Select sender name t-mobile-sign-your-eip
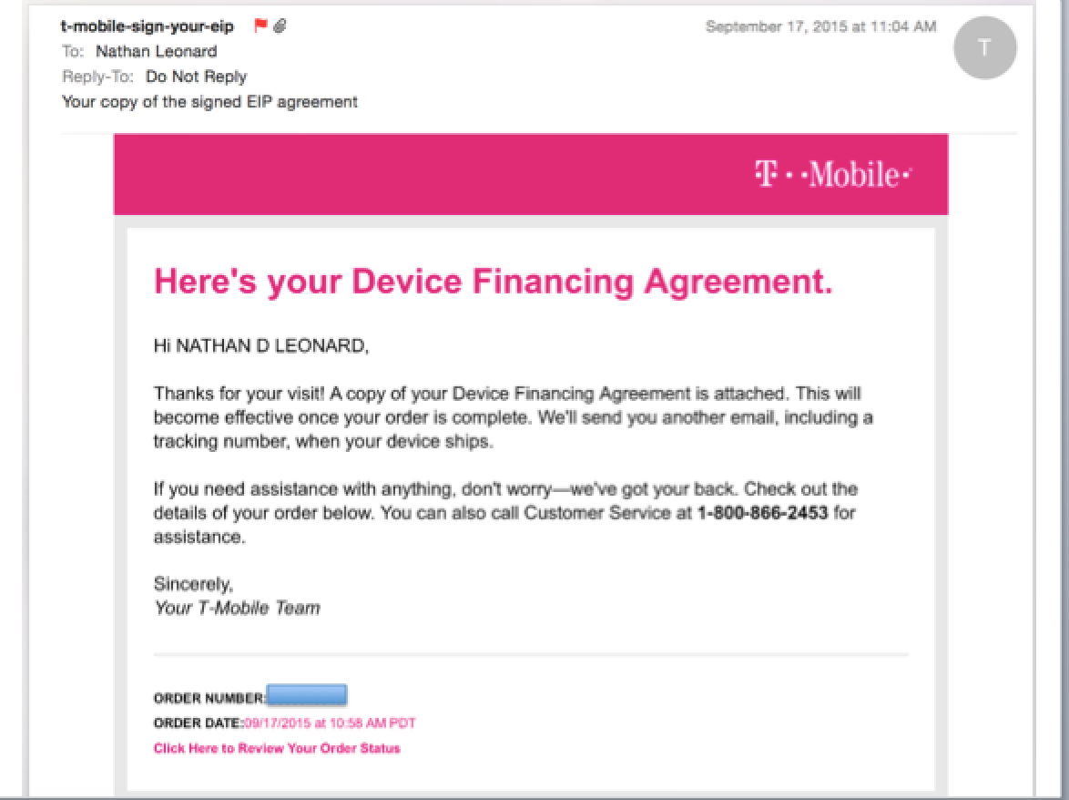The image size is (1069, 800). 148,26
